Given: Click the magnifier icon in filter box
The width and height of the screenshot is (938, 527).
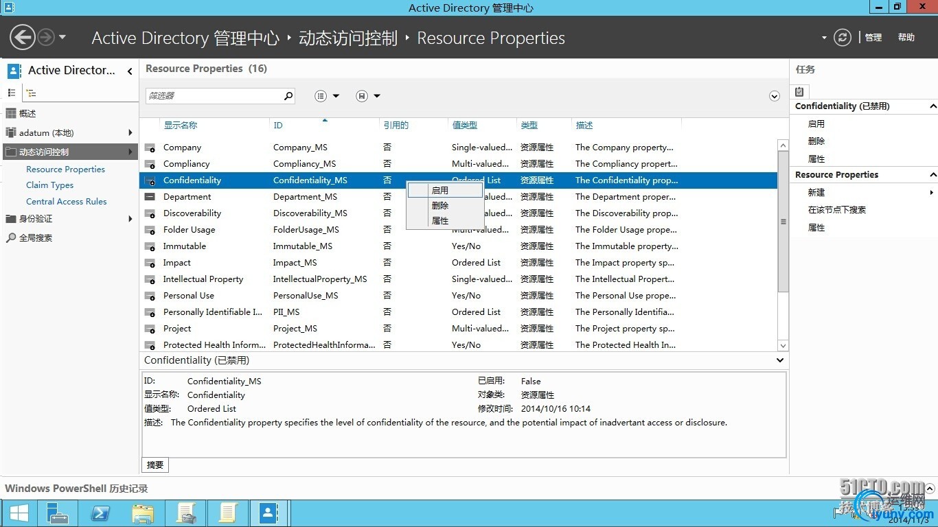Looking at the screenshot, I should coord(288,96).
